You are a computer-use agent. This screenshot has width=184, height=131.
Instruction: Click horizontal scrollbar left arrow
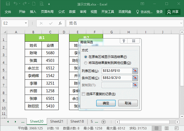coord(117,122)
